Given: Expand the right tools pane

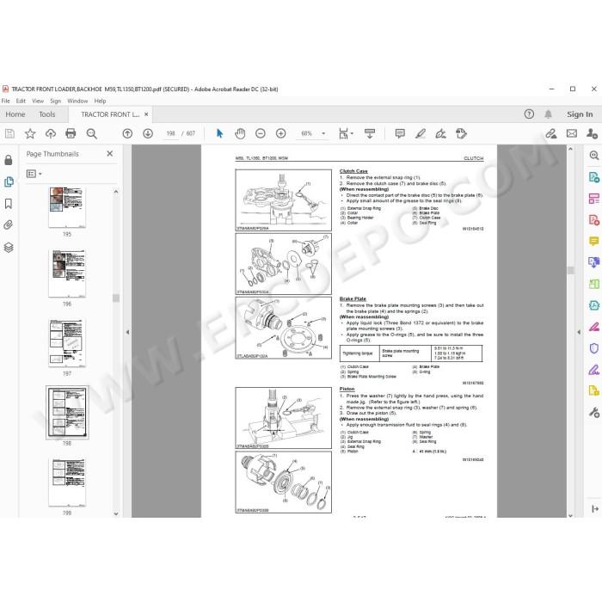Looking at the screenshot, I should click(x=595, y=509).
